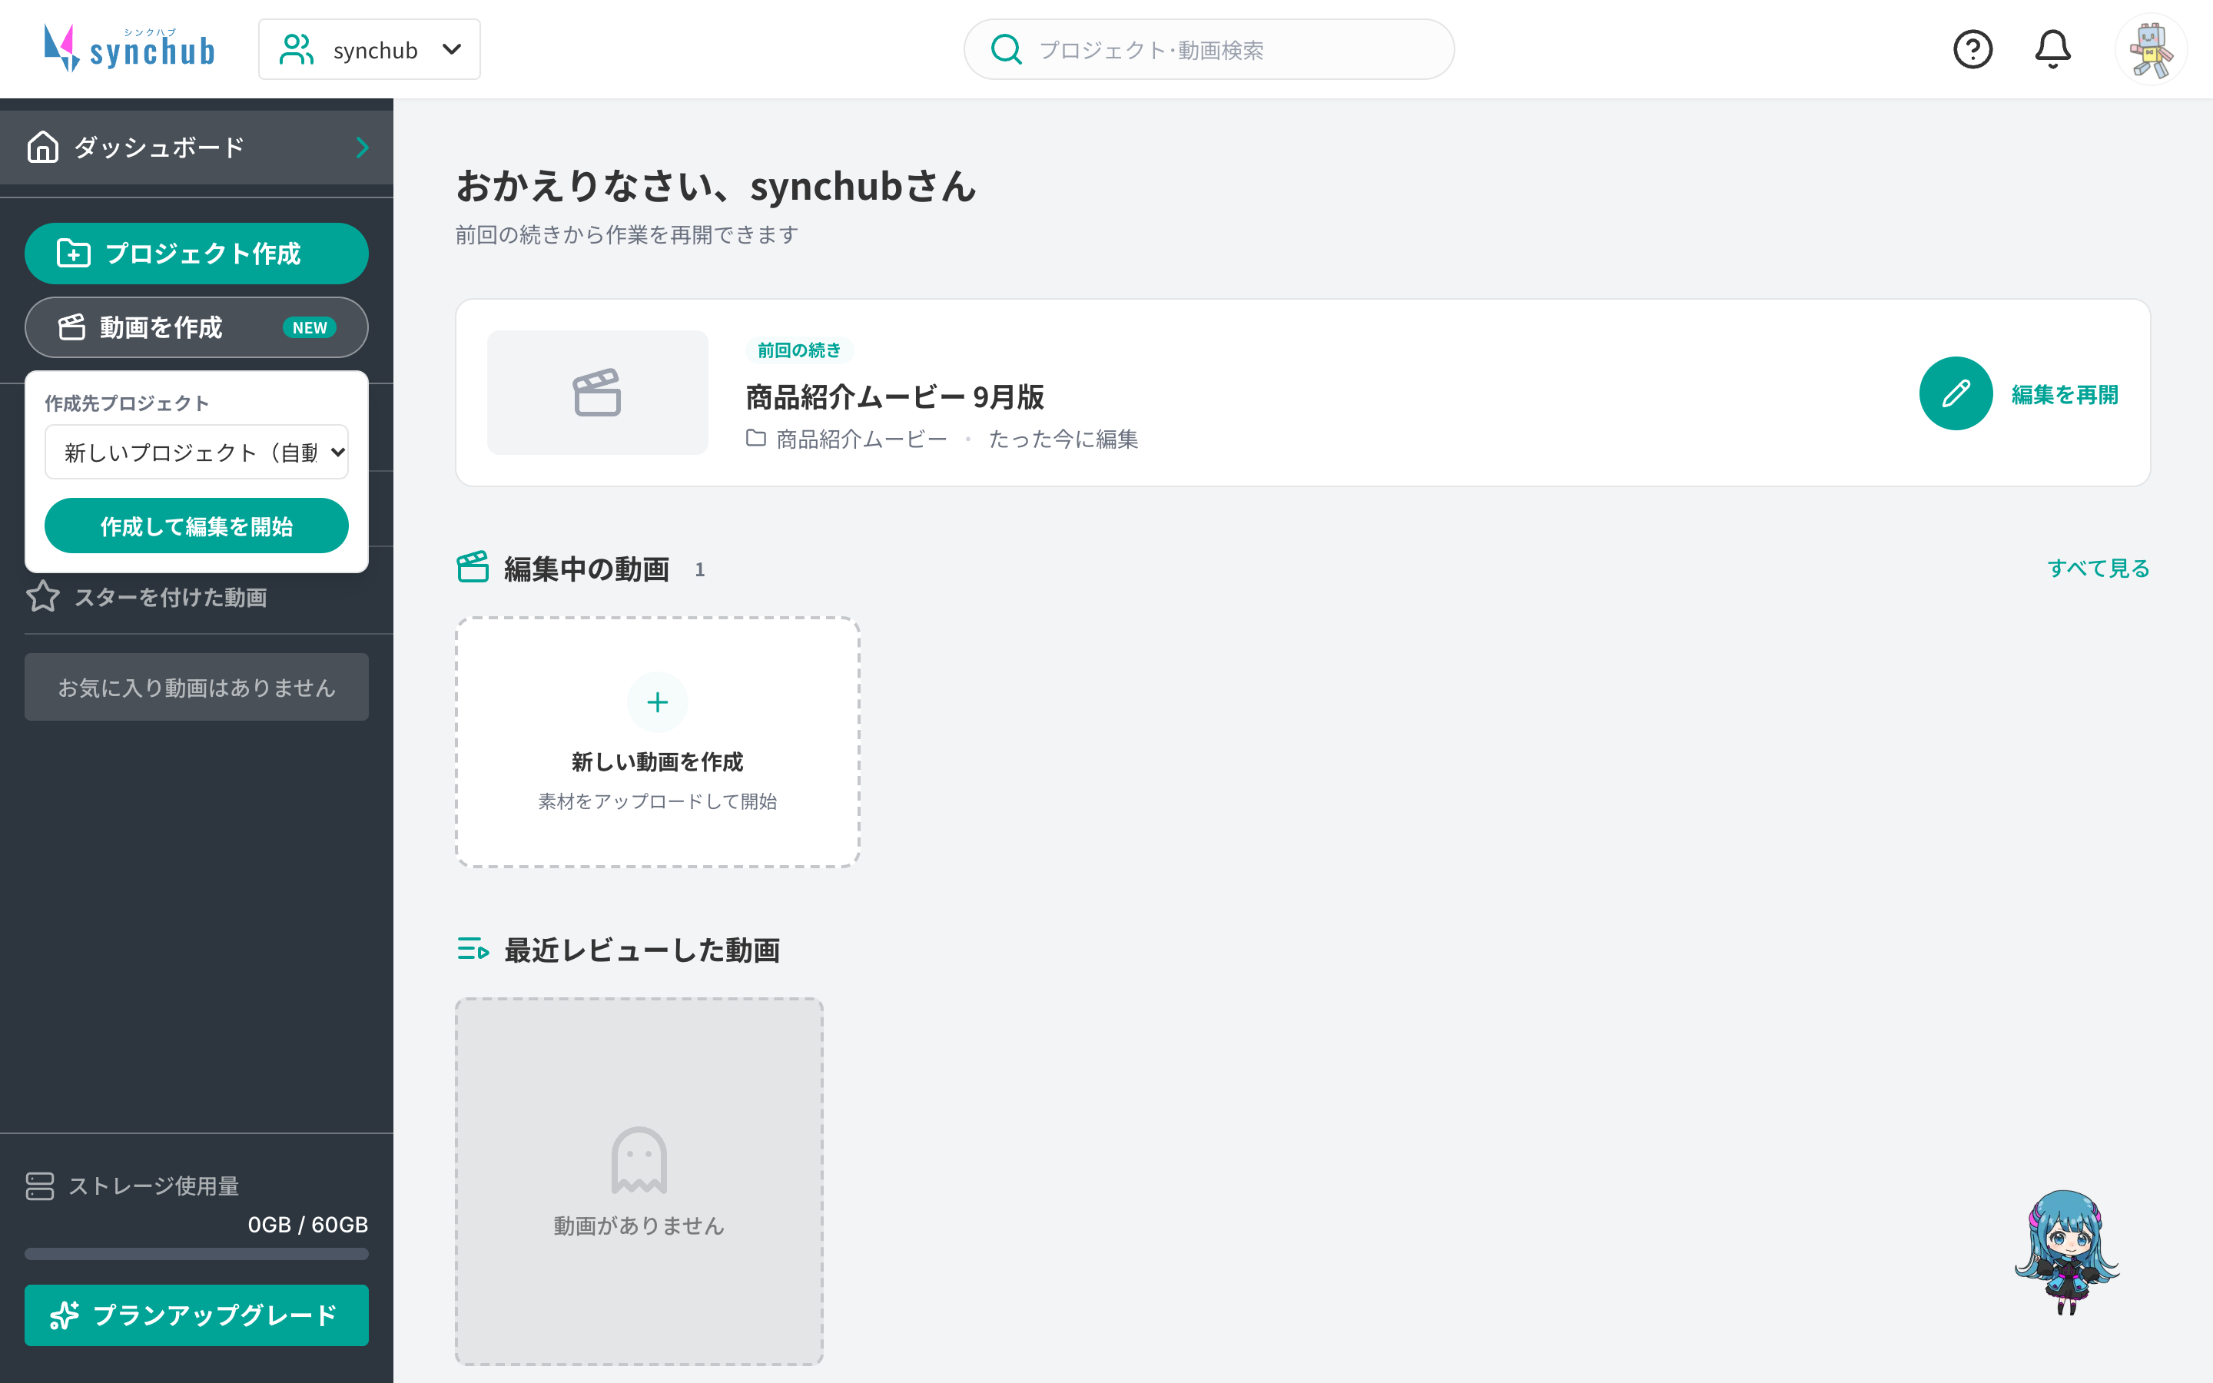
Task: Click the star icon in sidebar
Action: coord(43,596)
